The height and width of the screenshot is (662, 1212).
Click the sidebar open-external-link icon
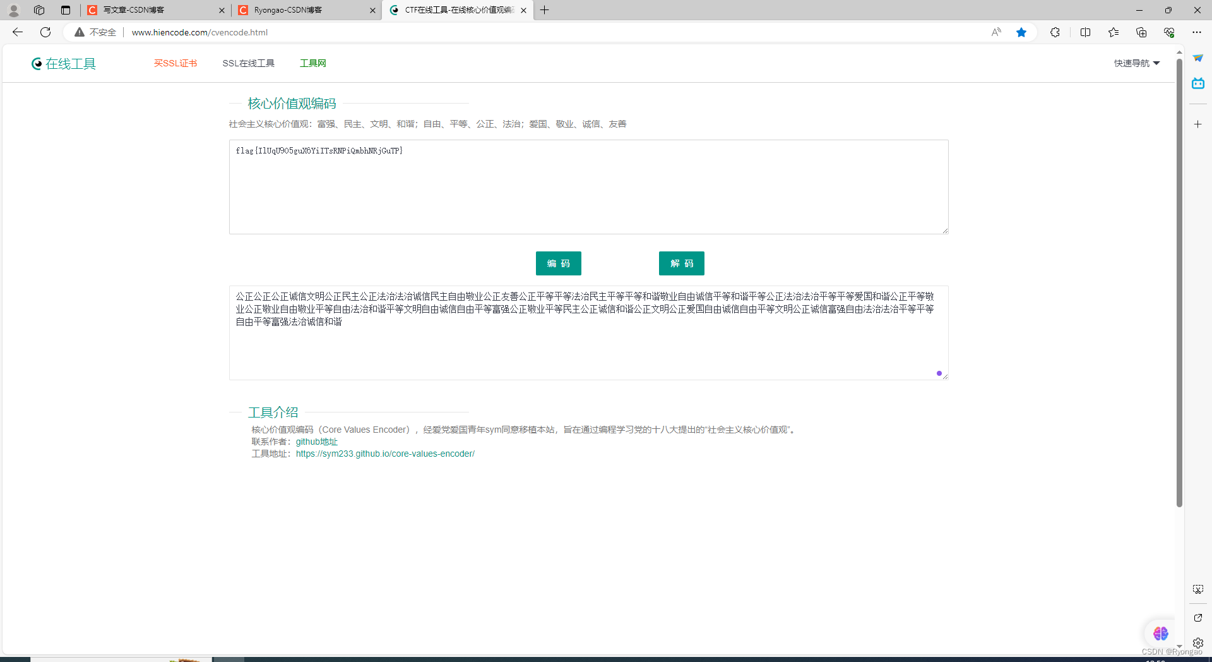[x=1198, y=618]
